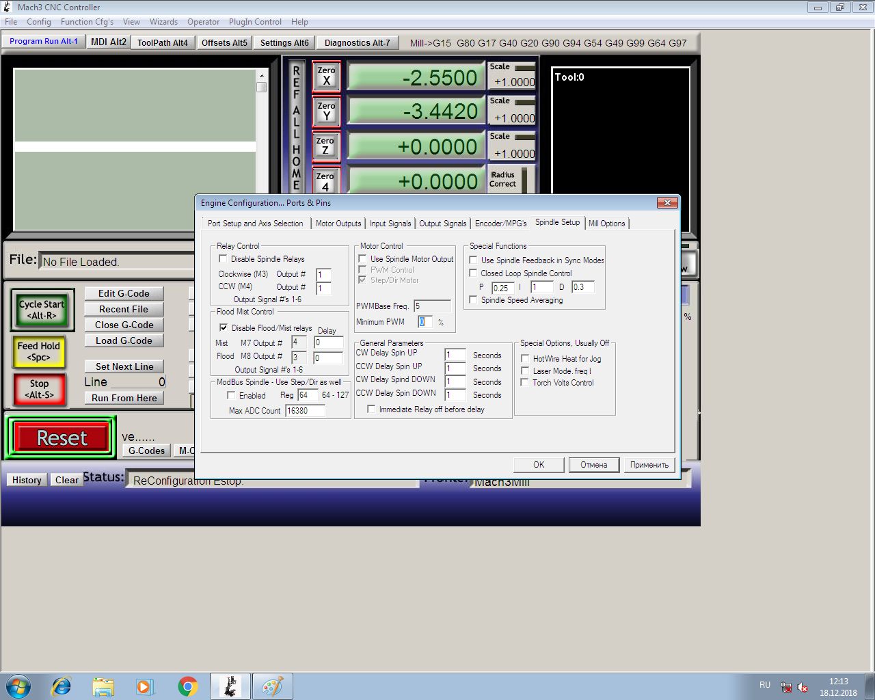This screenshot has width=875, height=700.
Task: Click Stop Alt-S button
Action: point(39,389)
